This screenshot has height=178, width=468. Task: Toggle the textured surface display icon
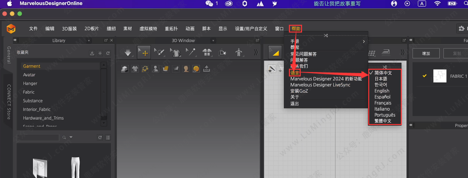[124, 69]
